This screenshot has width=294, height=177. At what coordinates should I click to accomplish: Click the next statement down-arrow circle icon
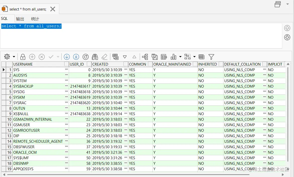[x=287, y=37]
